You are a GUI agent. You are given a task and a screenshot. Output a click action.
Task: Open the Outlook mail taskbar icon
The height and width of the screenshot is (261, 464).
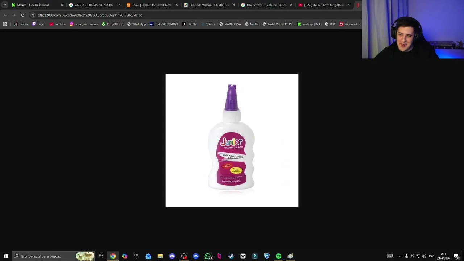click(148, 256)
